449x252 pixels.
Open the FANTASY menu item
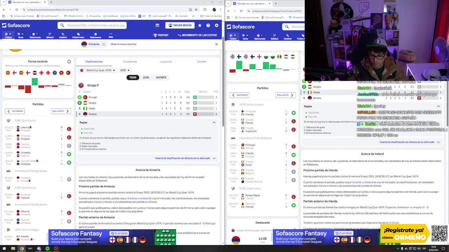[x=161, y=35]
